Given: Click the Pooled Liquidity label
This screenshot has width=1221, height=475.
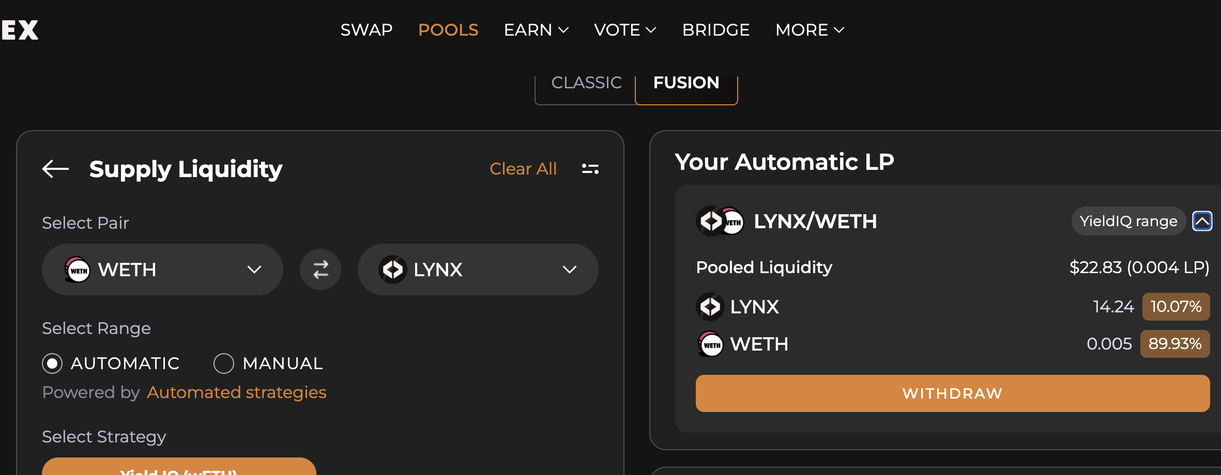Looking at the screenshot, I should coord(764,267).
